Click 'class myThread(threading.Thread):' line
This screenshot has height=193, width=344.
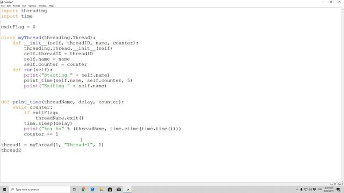[48, 38]
